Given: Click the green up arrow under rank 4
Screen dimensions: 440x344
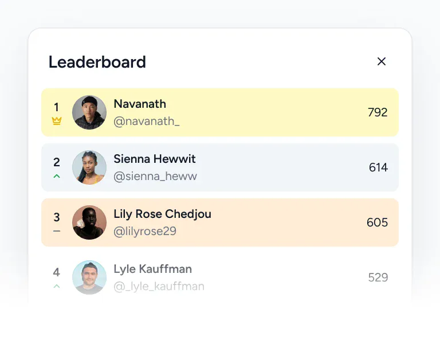Looking at the screenshot, I should coord(57,286).
